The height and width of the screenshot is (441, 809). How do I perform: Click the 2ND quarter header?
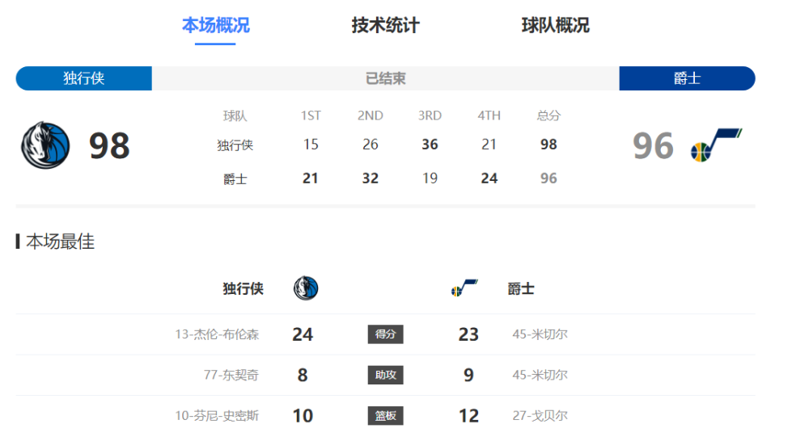[x=370, y=116]
